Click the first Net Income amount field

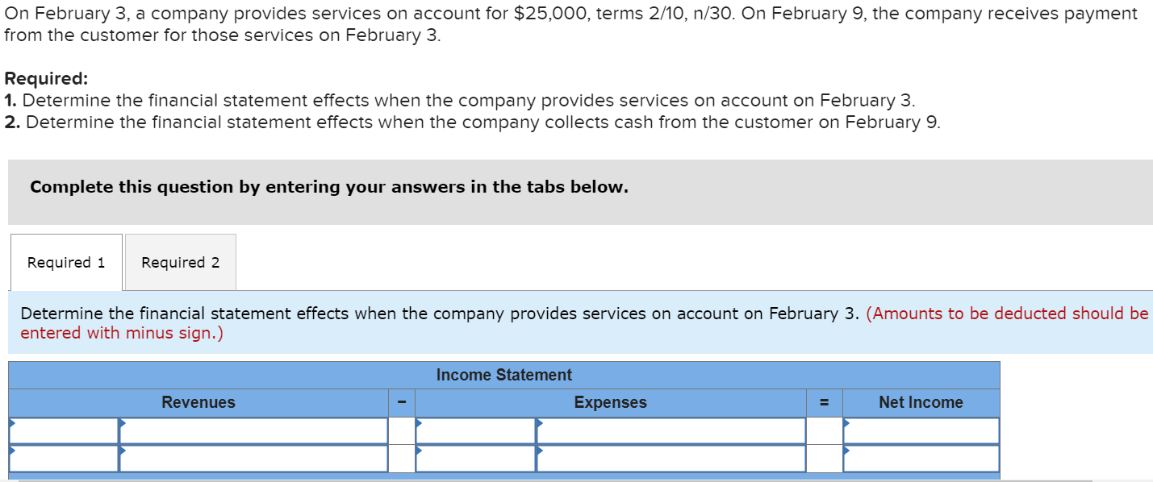920,430
